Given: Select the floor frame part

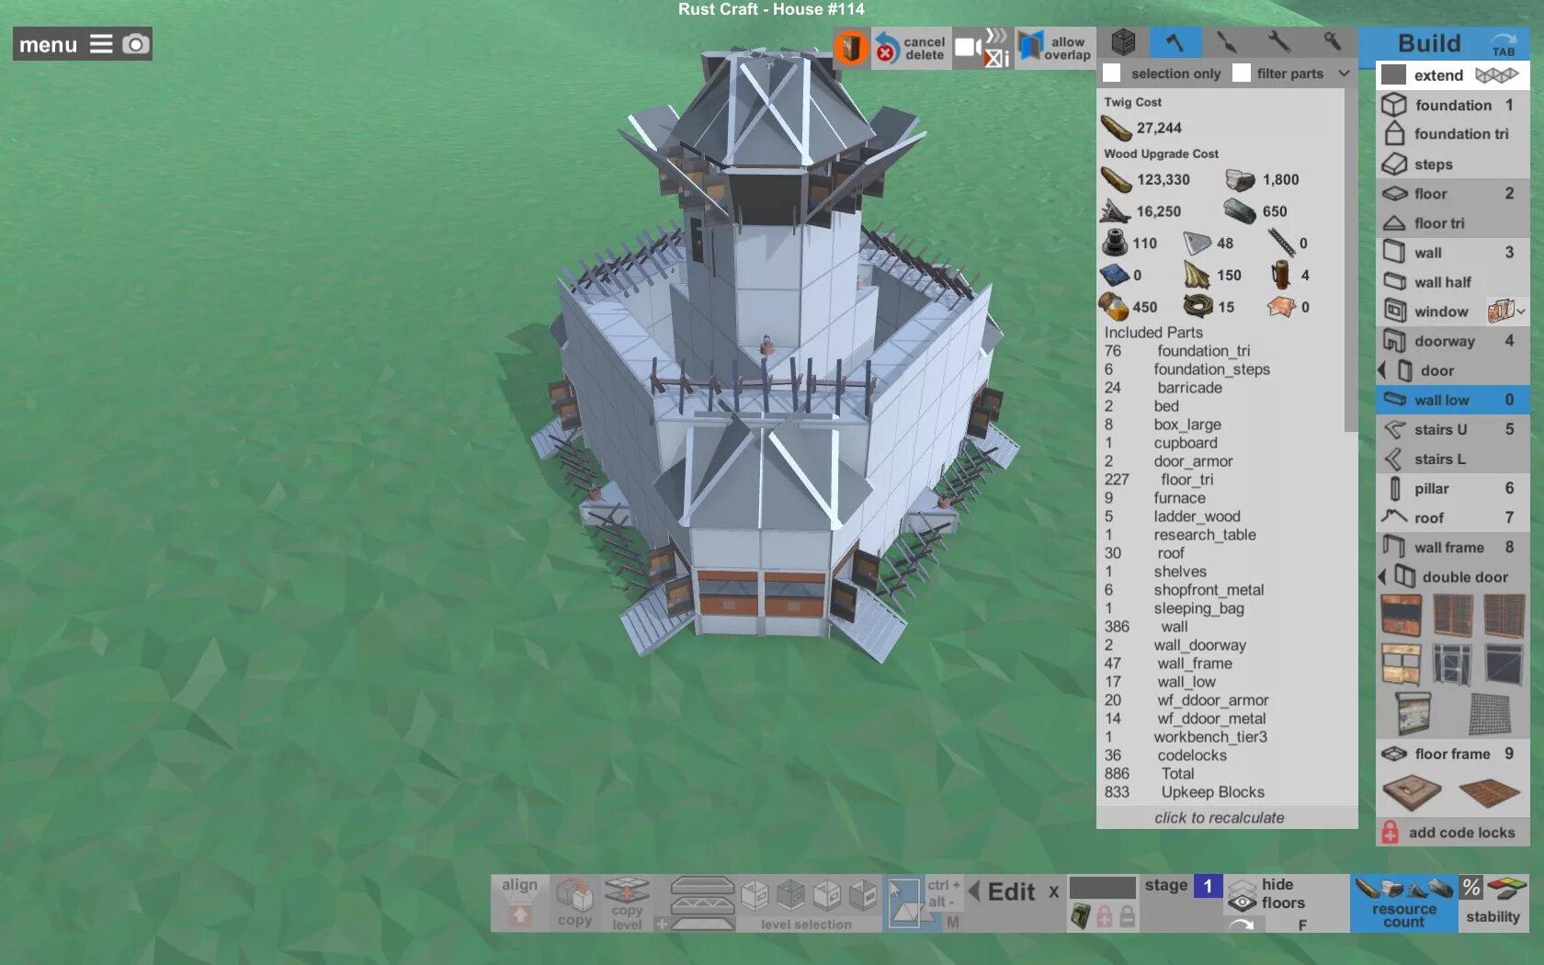Looking at the screenshot, I should 1452,754.
